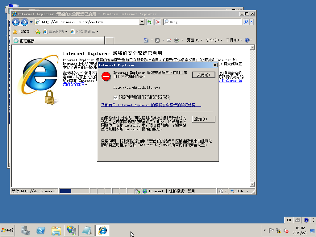Screen dimensions: 316x237
Task: Click the popup blocker icon in status bar
Action: tap(138, 191)
